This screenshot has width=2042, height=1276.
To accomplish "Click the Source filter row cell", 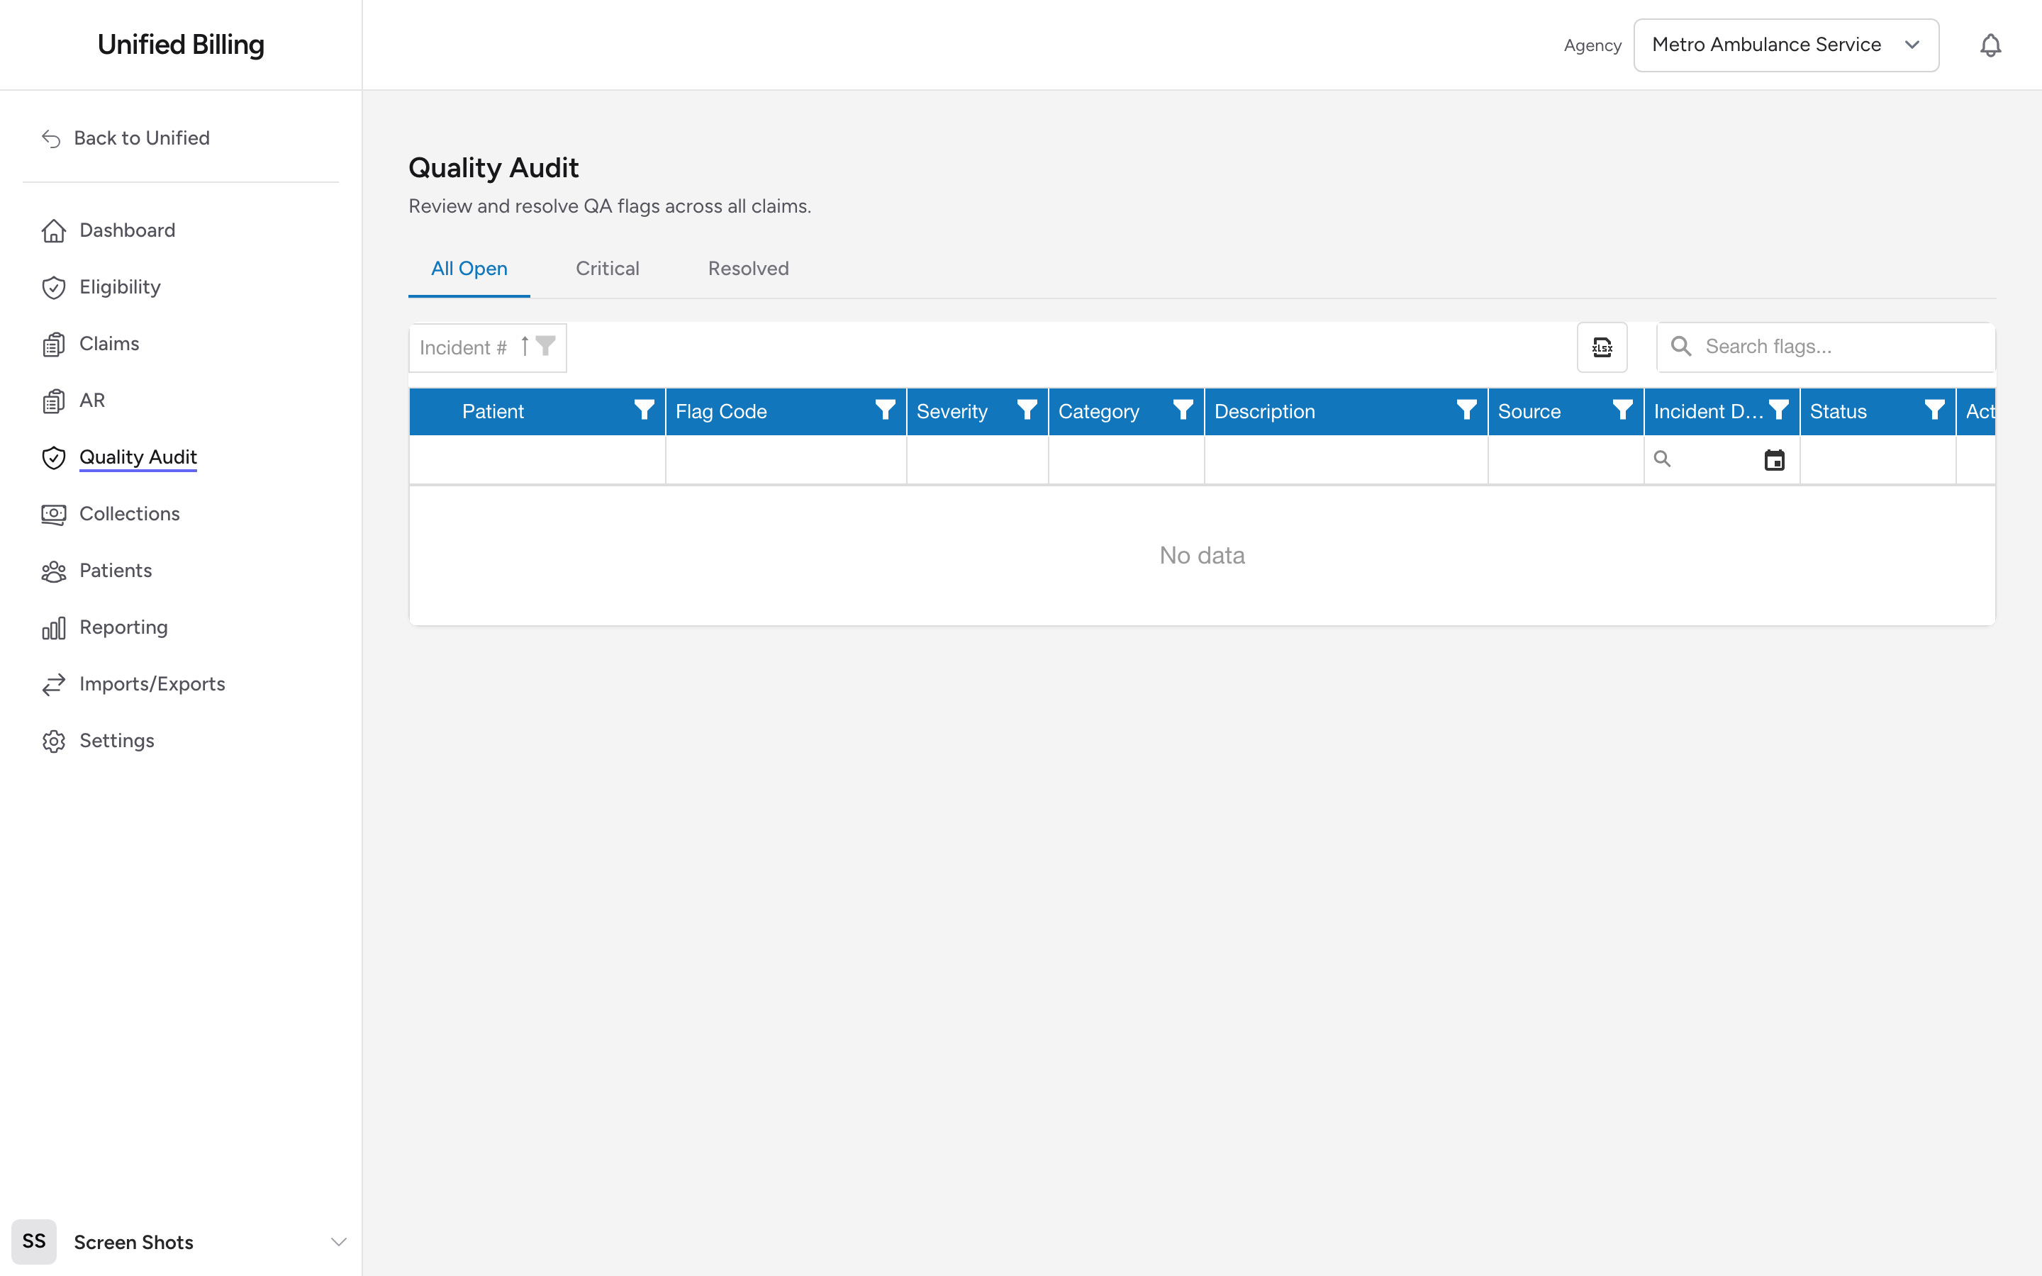I will coord(1566,460).
